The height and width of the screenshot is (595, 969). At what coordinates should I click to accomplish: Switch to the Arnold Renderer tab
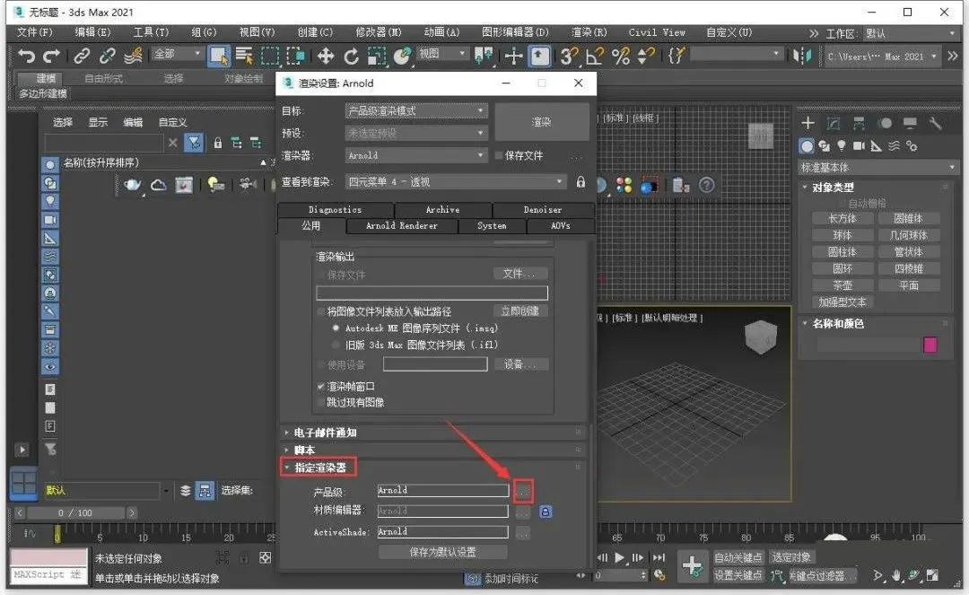pyautogui.click(x=402, y=226)
